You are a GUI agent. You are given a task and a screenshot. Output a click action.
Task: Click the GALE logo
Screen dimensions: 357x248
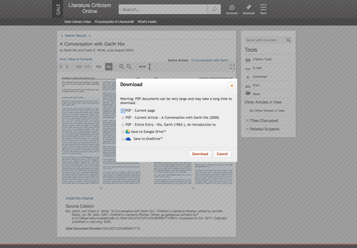tap(58, 9)
